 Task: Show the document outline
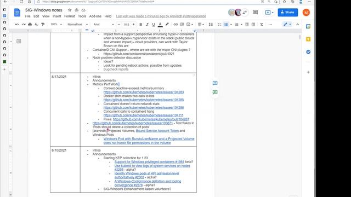click(x=19, y=41)
